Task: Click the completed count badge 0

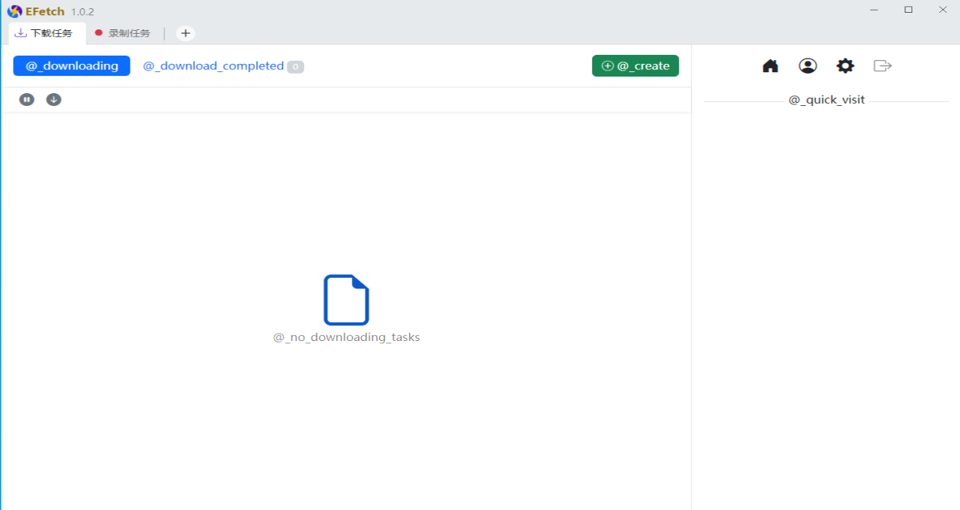Action: pos(296,67)
